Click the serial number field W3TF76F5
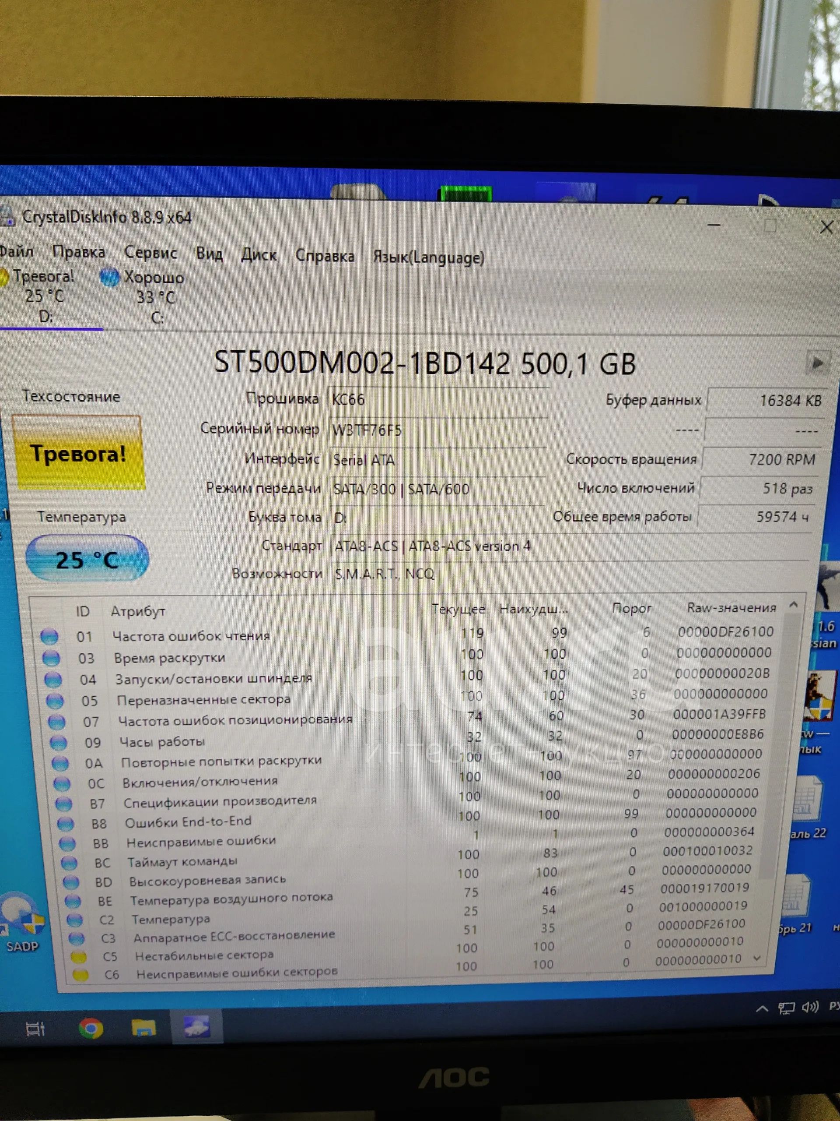This screenshot has width=840, height=1121. pos(438,430)
